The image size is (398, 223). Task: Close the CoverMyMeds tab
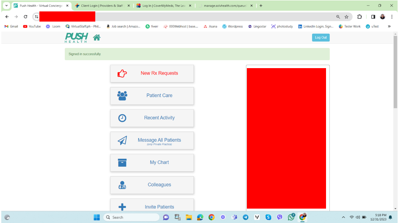(190, 6)
